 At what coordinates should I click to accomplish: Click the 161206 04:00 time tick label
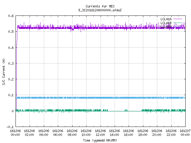(x=44, y=133)
